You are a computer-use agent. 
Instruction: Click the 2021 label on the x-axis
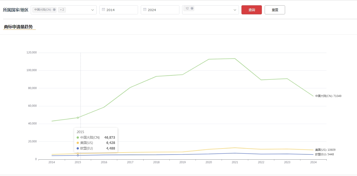(235, 162)
